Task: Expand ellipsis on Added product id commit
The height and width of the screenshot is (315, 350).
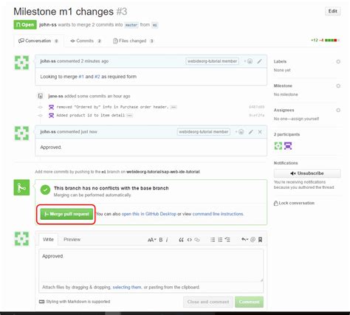Action: point(130,116)
